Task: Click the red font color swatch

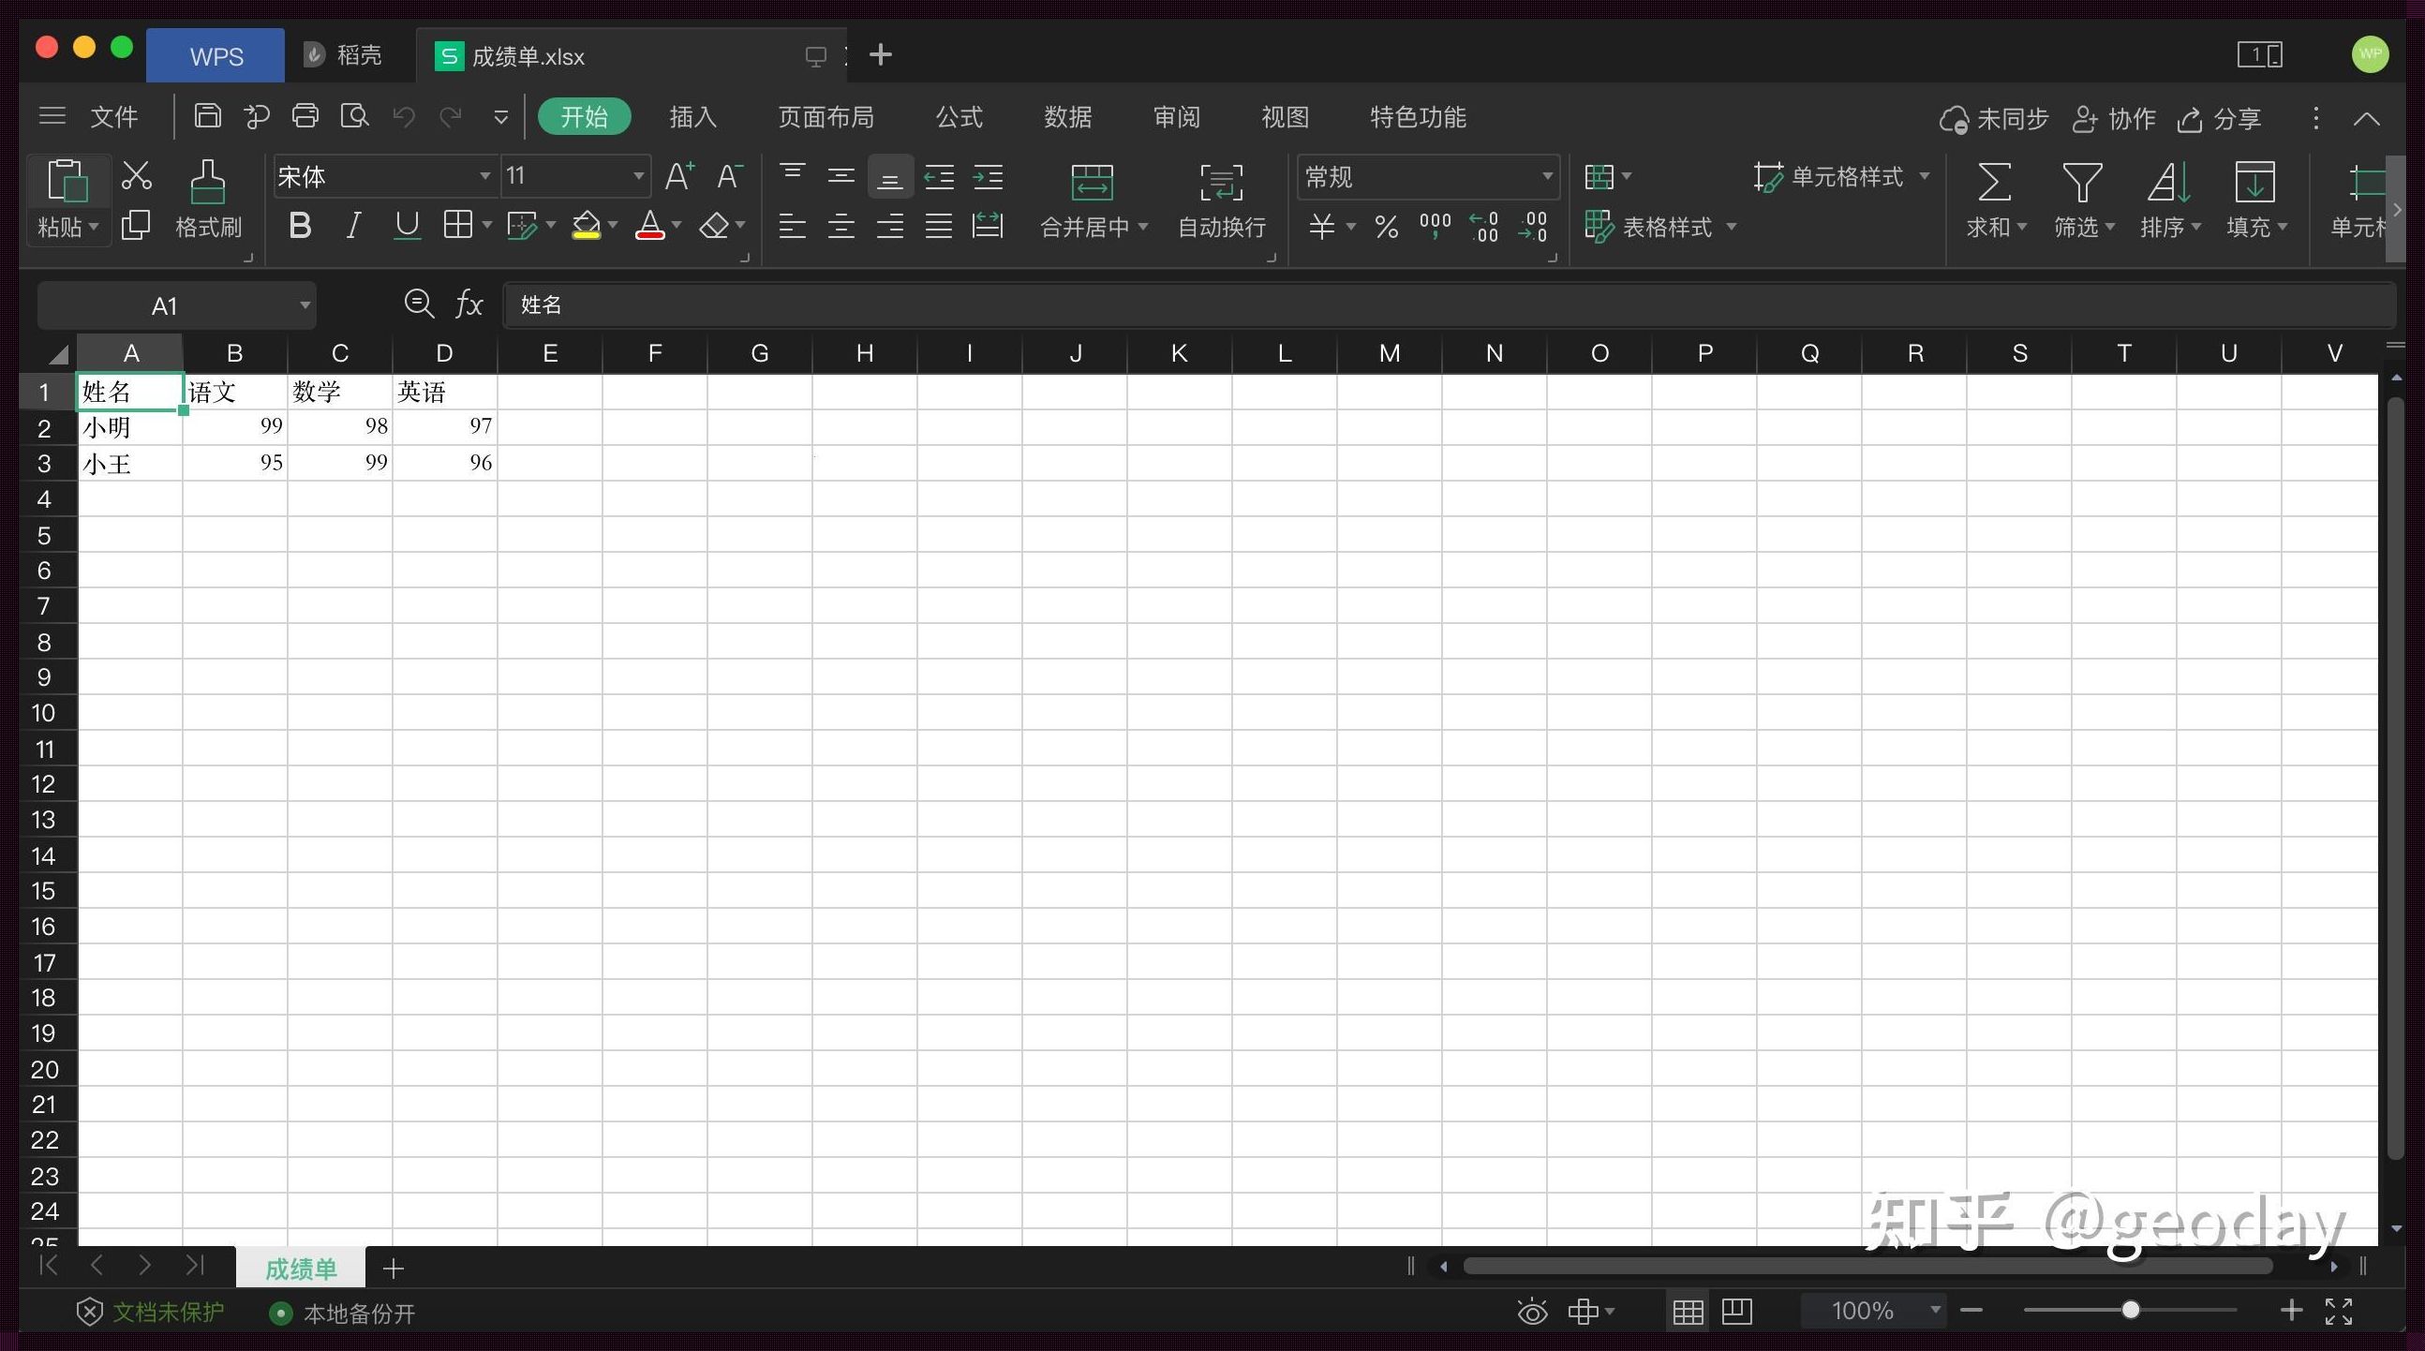Action: coord(650,226)
